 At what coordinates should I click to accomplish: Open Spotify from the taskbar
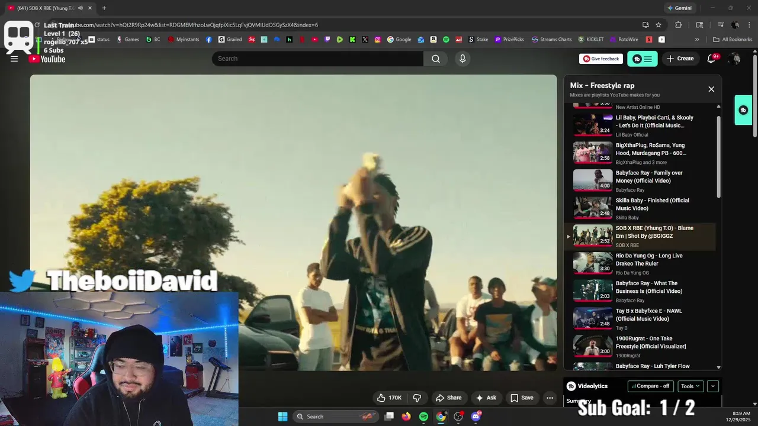[423, 417]
